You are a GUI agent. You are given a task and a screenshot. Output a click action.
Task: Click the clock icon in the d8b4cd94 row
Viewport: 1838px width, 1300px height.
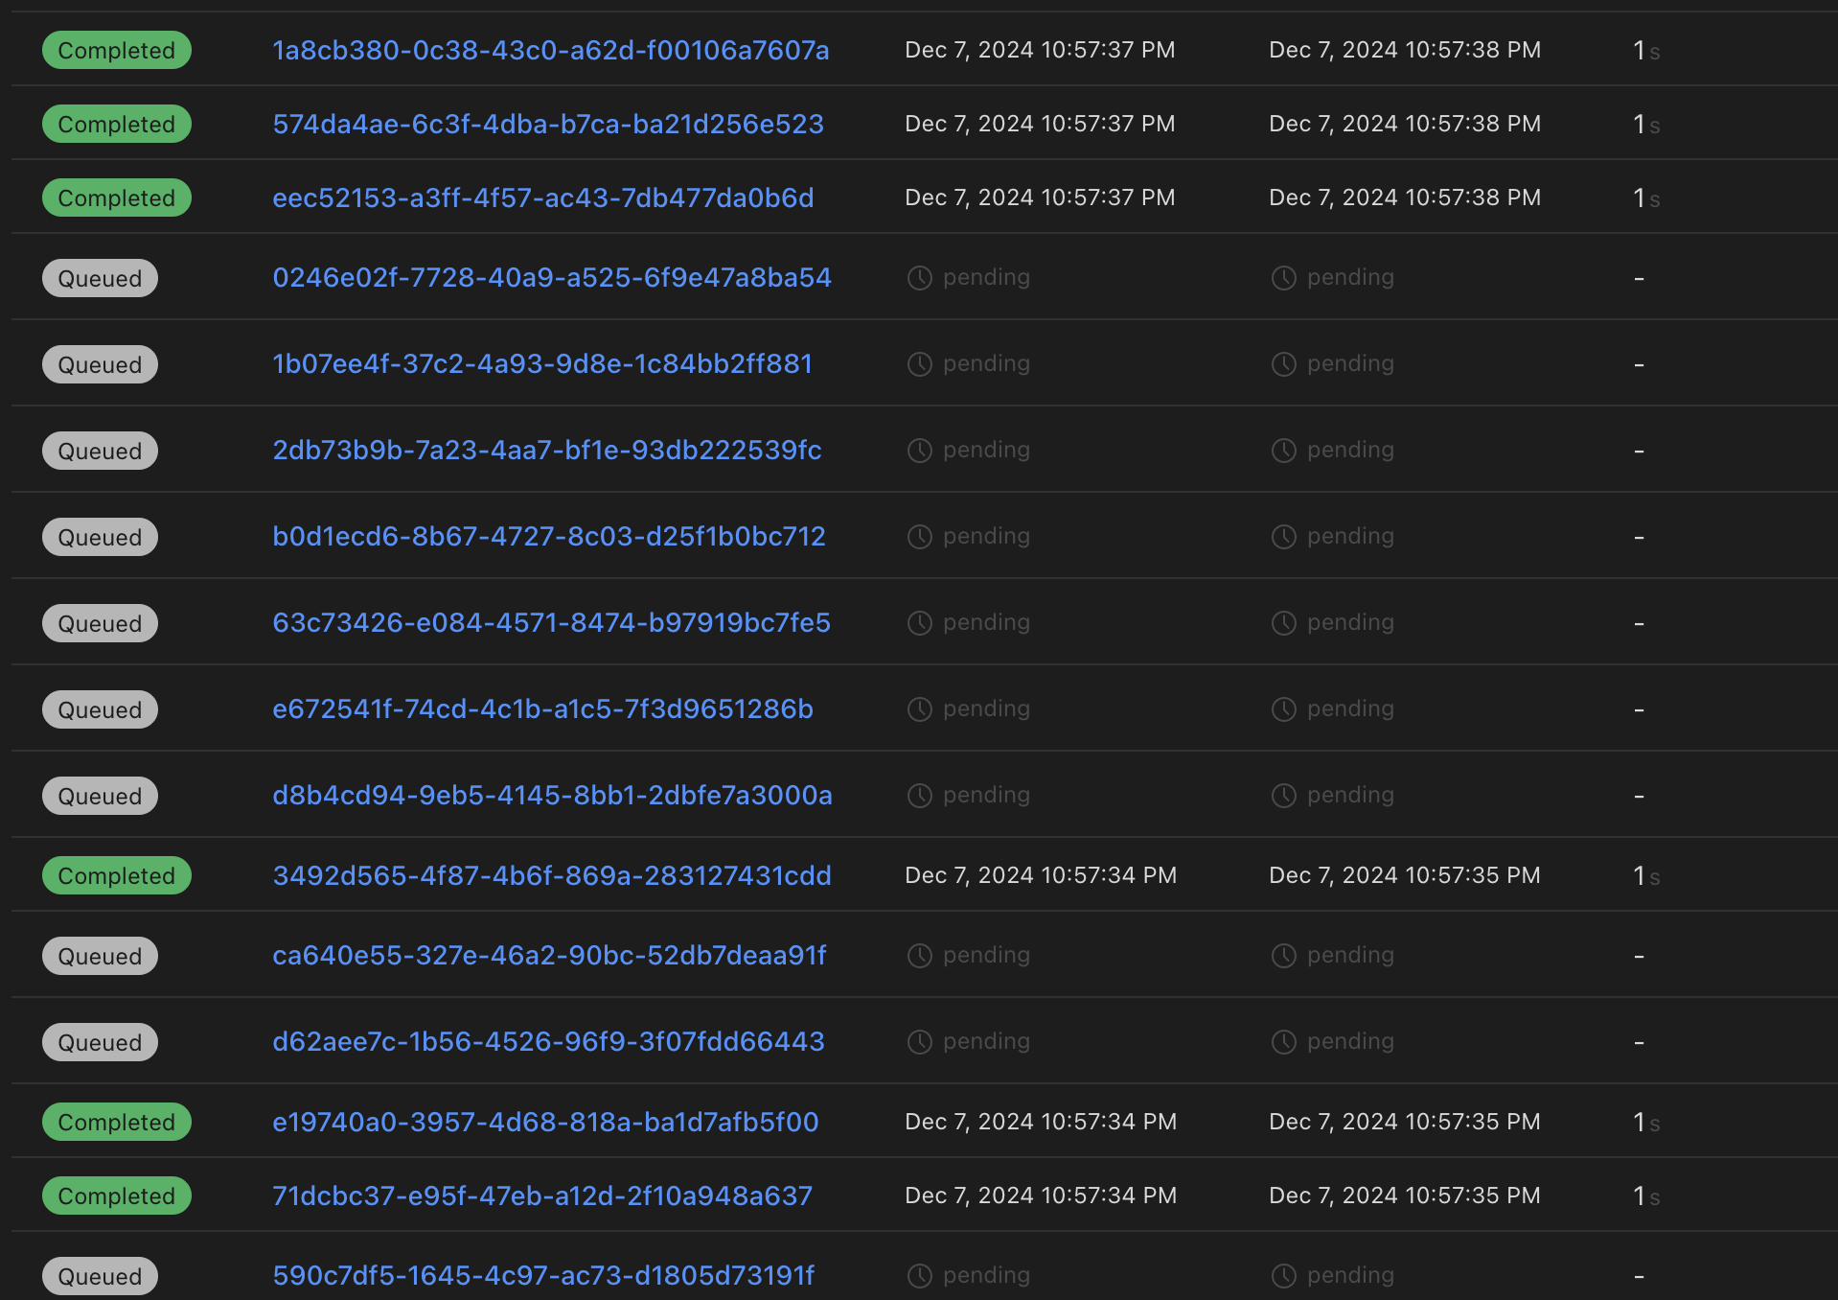(920, 795)
